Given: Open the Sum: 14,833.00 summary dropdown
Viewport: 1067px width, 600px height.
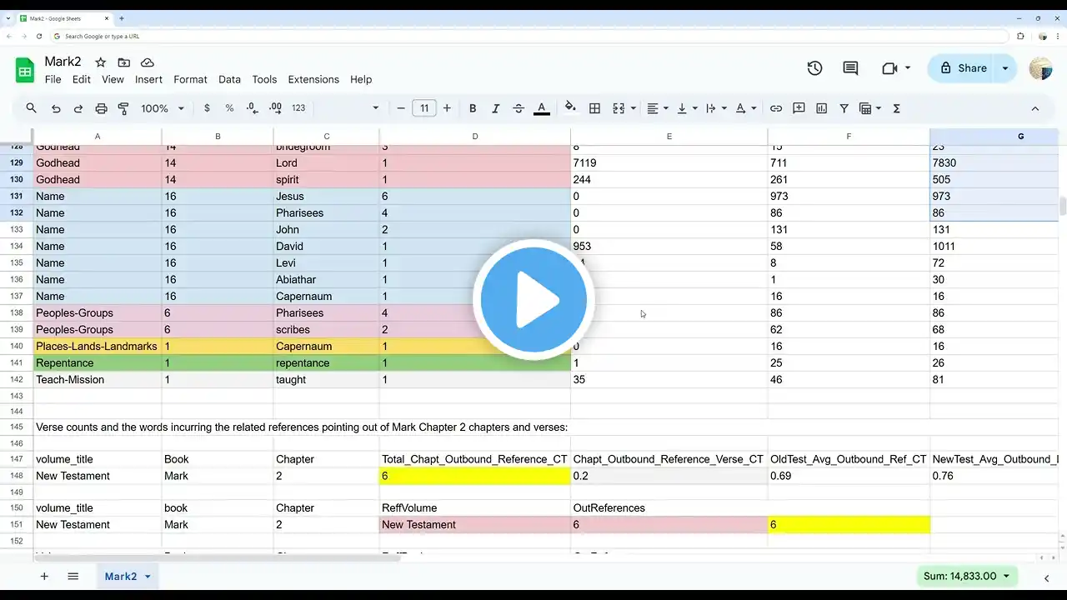Looking at the screenshot, I should tap(967, 576).
